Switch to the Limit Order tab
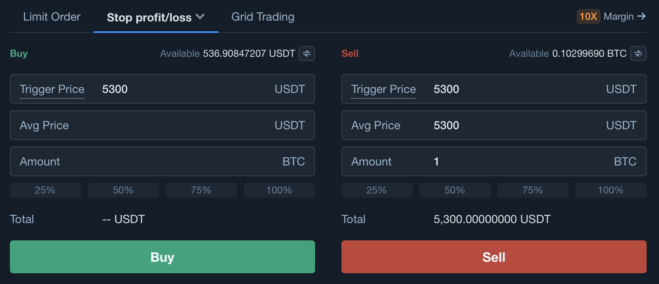Image resolution: width=659 pixels, height=284 pixels. click(x=52, y=17)
